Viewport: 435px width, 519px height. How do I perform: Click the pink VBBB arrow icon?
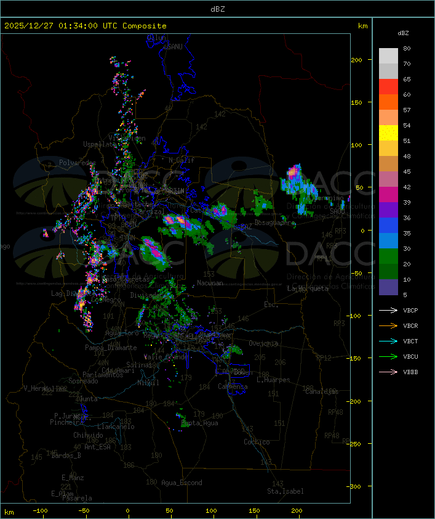[388, 372]
